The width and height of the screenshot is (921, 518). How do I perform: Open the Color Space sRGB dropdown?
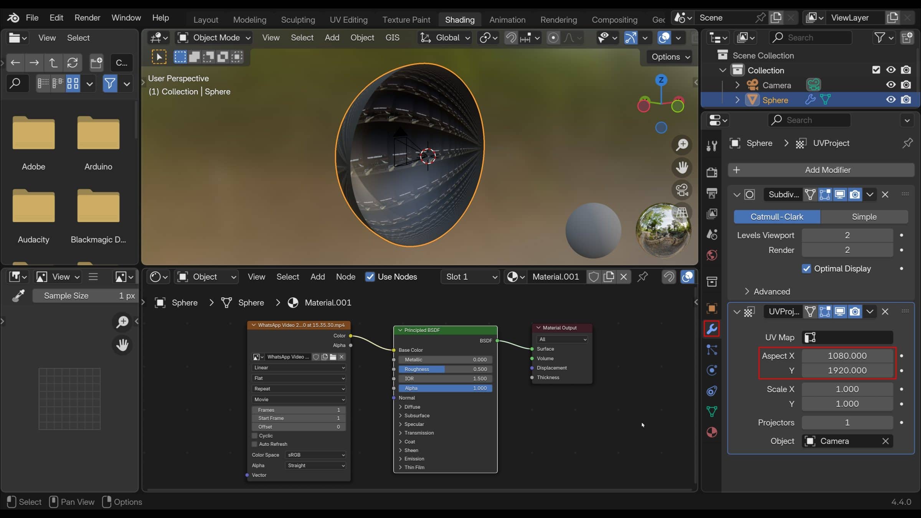[x=315, y=455]
